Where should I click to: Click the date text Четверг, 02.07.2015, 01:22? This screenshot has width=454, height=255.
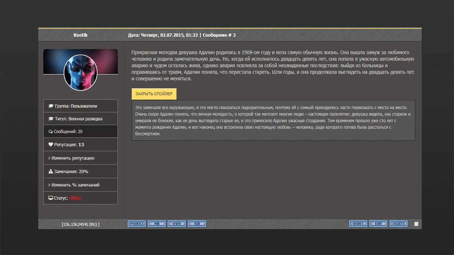[169, 35]
